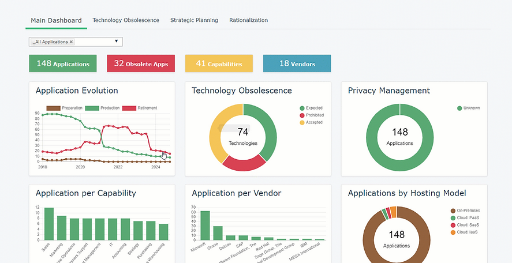Toggle the Cloud: SaaS legend item
This screenshot has height=263, width=512.
[465, 225]
